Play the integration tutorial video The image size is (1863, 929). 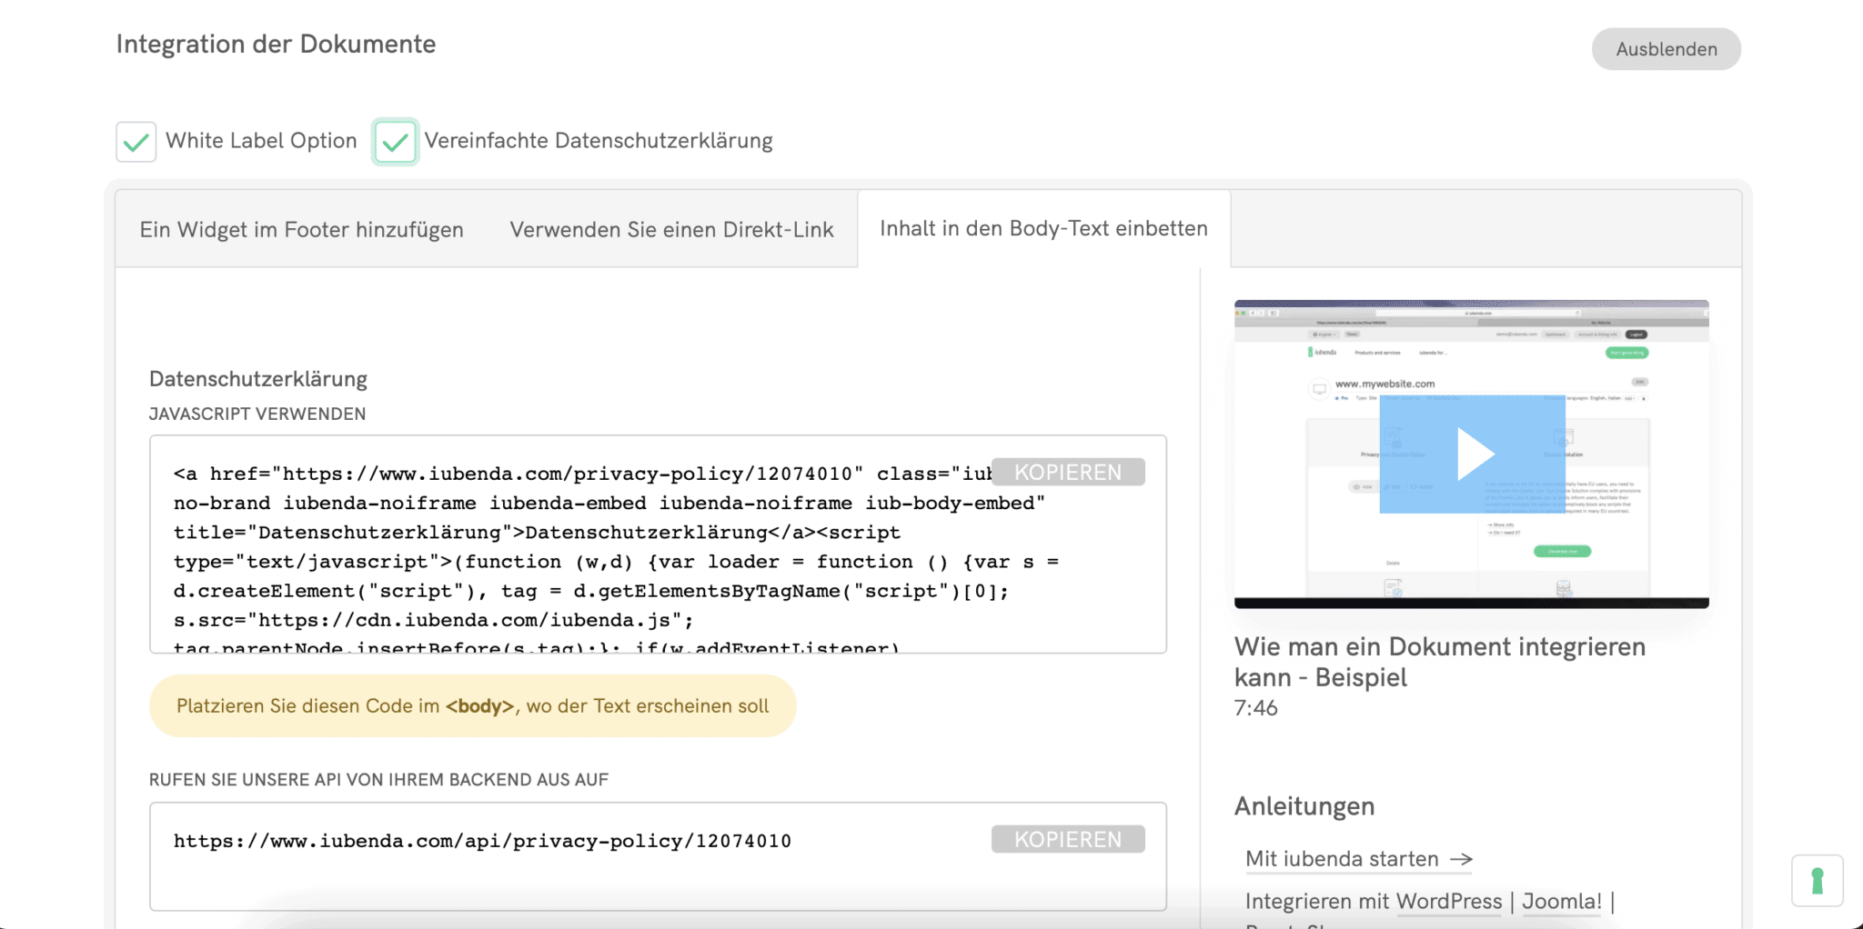(1473, 454)
